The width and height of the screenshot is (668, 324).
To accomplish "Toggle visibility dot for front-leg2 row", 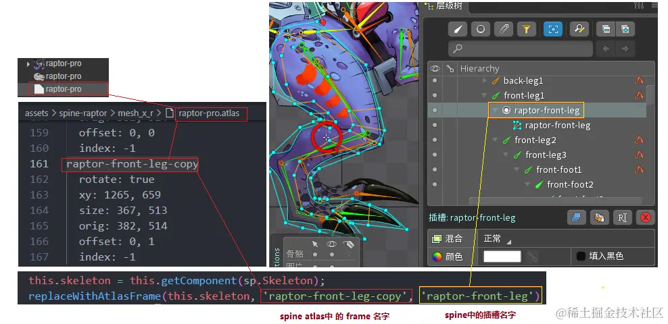I will tap(435, 140).
